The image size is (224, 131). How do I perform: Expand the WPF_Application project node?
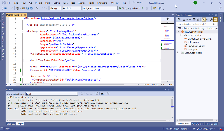pos(178,53)
